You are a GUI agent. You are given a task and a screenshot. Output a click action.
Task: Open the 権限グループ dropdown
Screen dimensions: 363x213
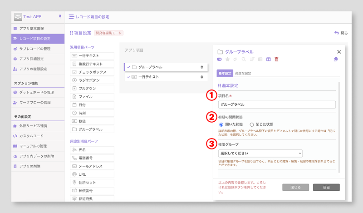click(x=260, y=154)
